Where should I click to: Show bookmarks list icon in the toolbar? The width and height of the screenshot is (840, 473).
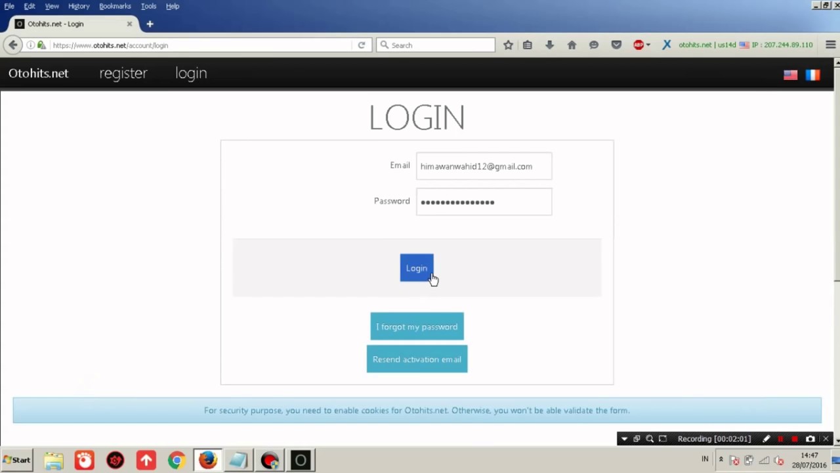[528, 45]
